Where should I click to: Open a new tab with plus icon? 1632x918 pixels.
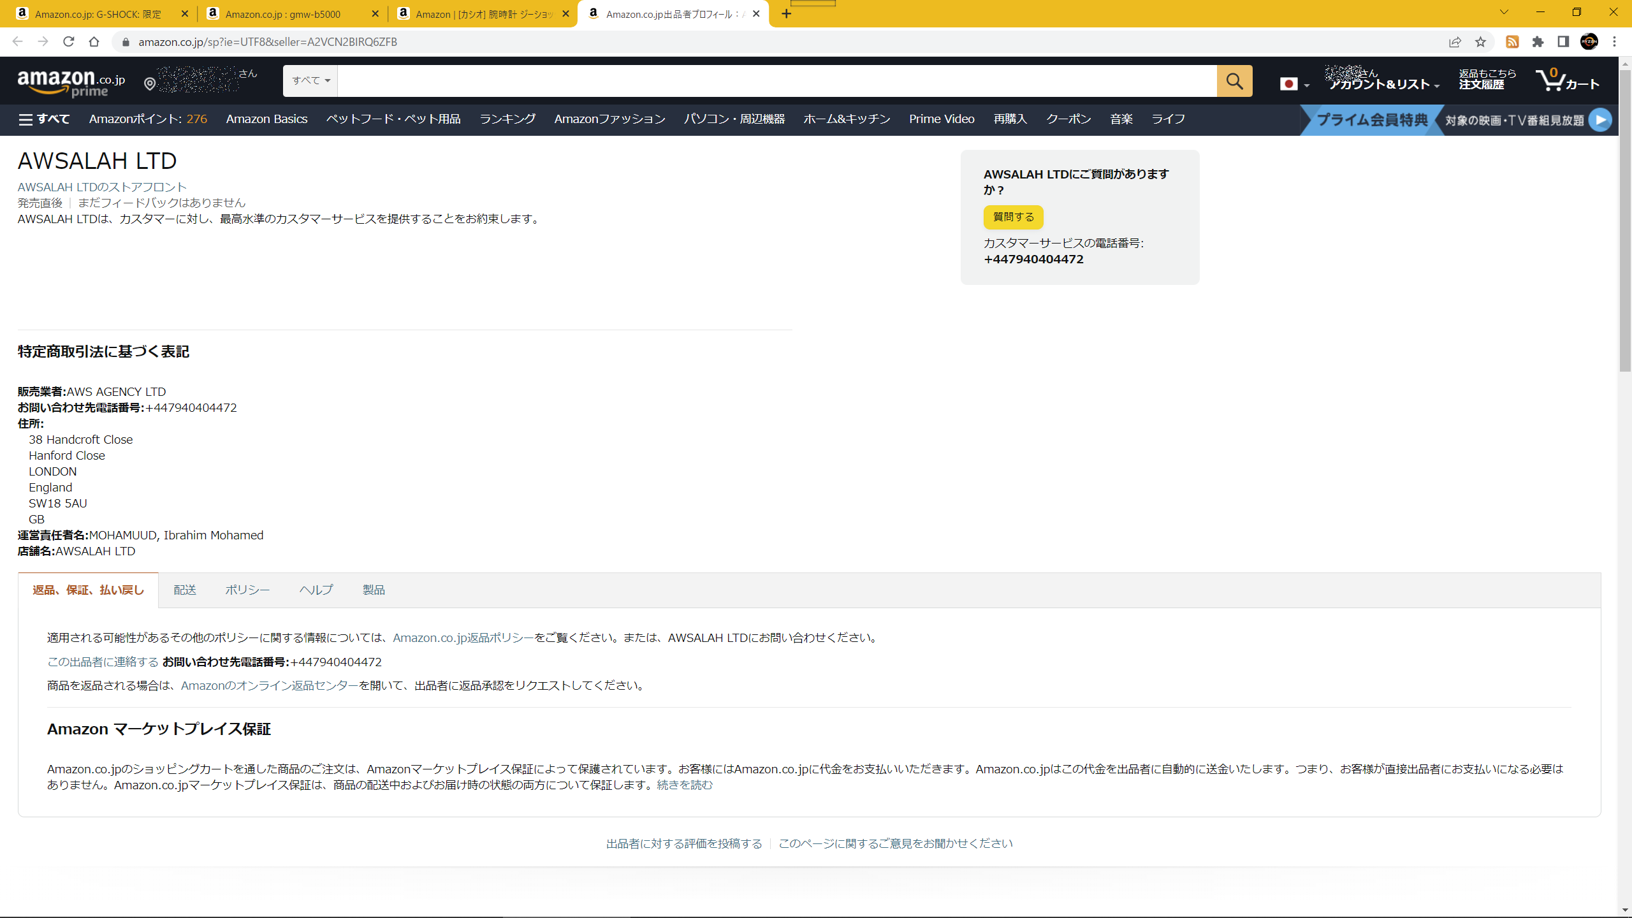click(787, 13)
